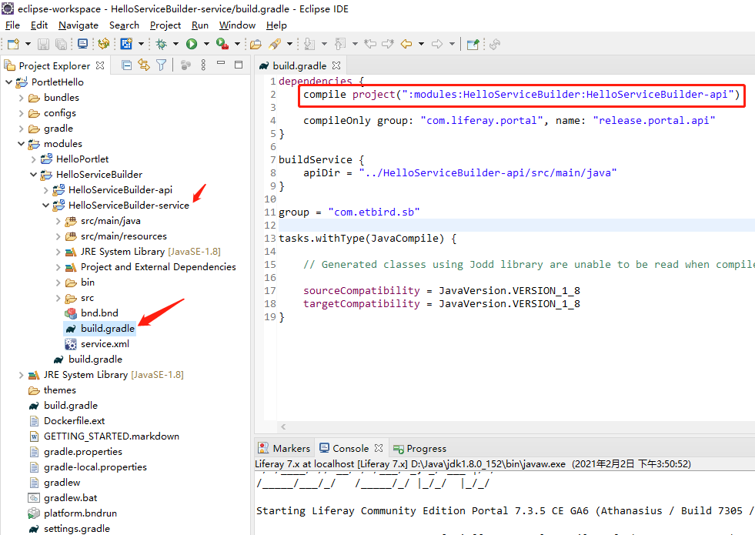Viewport: 755px width, 535px height.
Task: Open the Run dropdown arrow
Action: (206, 44)
